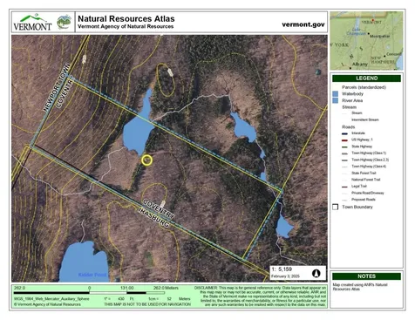The image size is (415, 320).
Task: Click the Interstate road line symbol
Action: point(344,133)
